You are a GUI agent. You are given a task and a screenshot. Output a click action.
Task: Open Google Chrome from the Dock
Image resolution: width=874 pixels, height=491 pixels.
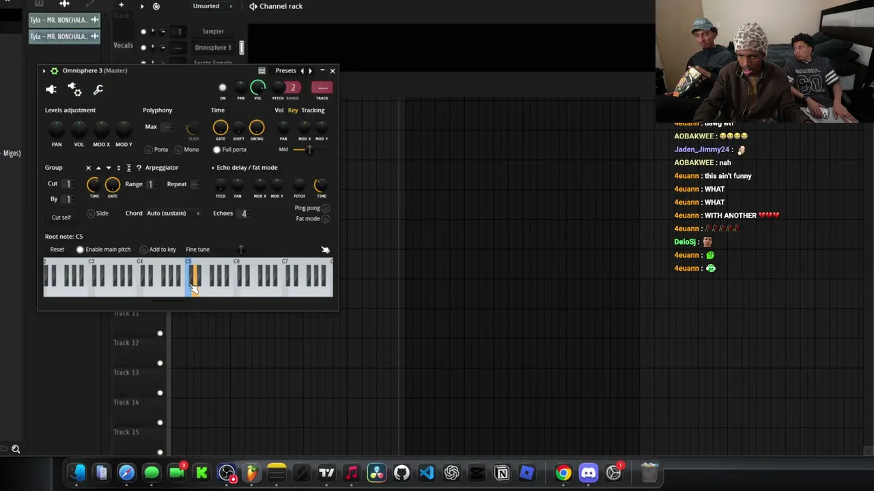563,473
